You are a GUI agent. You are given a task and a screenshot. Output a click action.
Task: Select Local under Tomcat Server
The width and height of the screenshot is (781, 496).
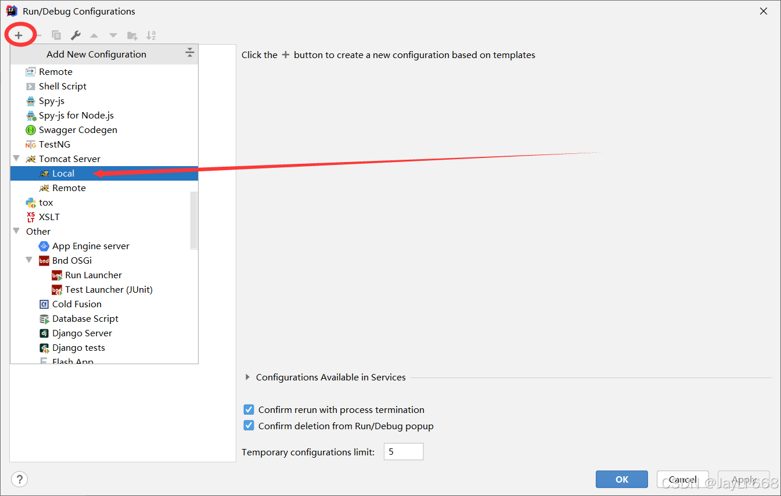(x=105, y=173)
